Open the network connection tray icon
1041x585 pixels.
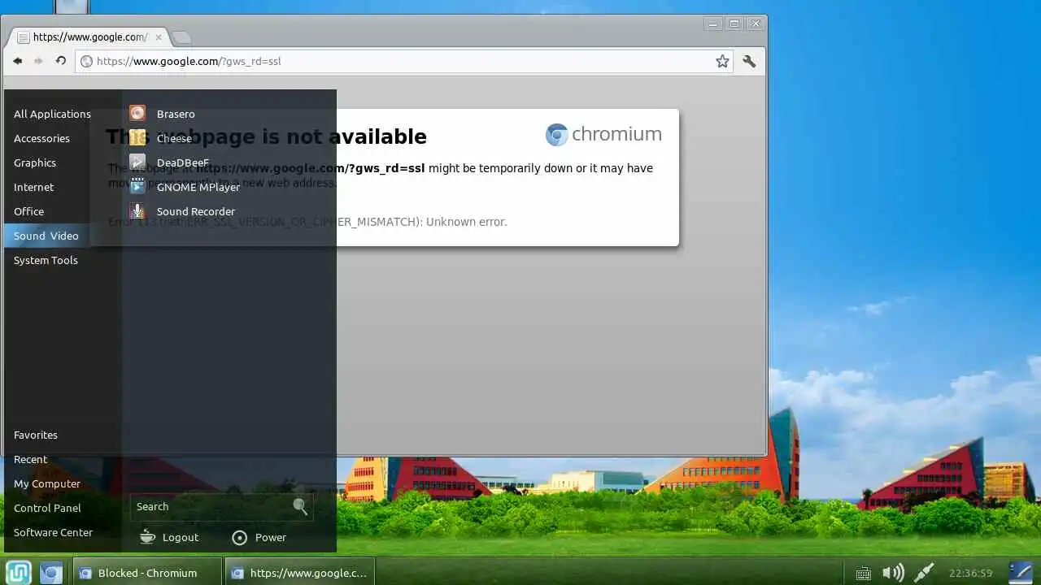click(924, 573)
